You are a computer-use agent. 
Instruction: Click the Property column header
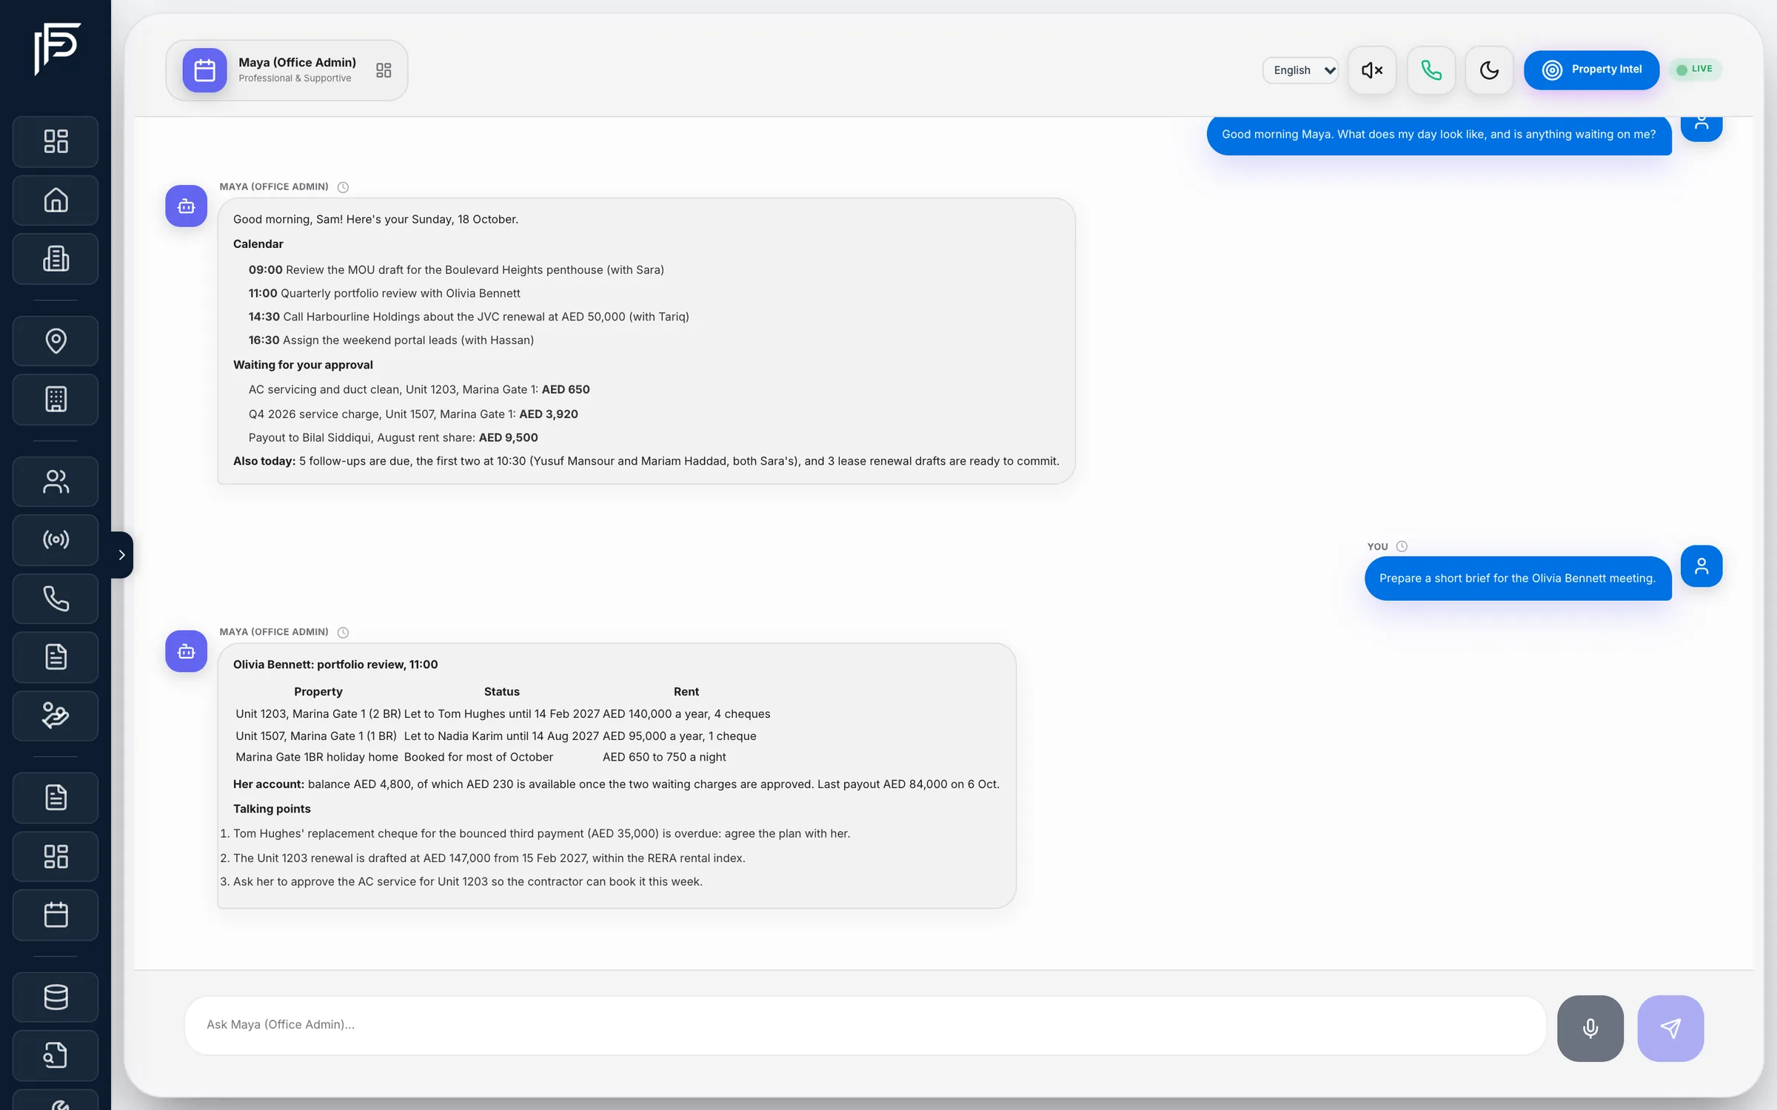click(318, 692)
